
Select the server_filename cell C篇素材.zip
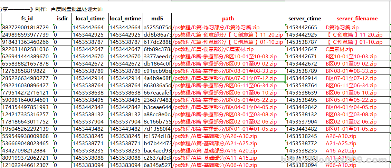click(x=339, y=49)
